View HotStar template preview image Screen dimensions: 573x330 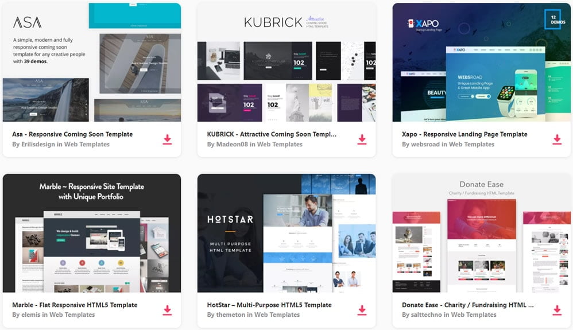point(286,233)
